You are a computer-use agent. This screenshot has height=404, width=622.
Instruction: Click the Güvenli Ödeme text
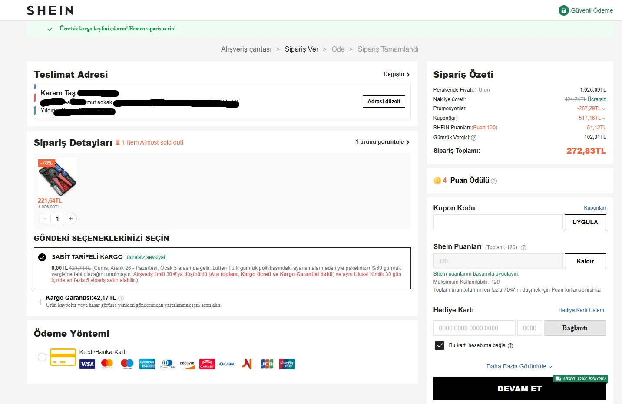(x=592, y=10)
